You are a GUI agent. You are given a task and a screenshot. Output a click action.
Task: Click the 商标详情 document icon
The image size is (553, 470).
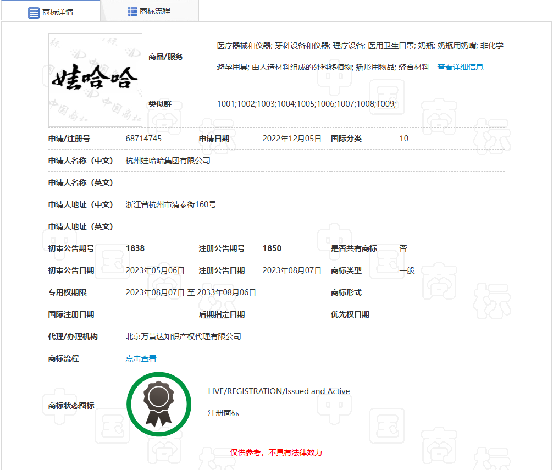click(34, 13)
